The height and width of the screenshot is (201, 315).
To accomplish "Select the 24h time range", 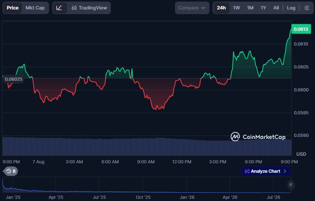I will pyautogui.click(x=221, y=8).
